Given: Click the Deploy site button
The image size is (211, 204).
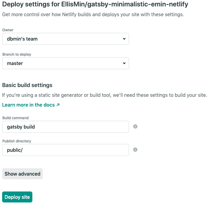Looking at the screenshot, I should click(x=17, y=197).
